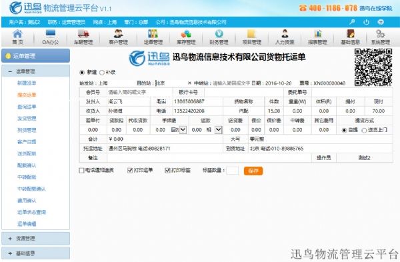Screen dimensions: 400x262
Task: Enable the 电话通知提货 checkbox
Action: coord(81,171)
